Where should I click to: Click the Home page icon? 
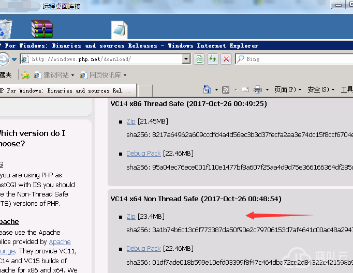click(207, 90)
